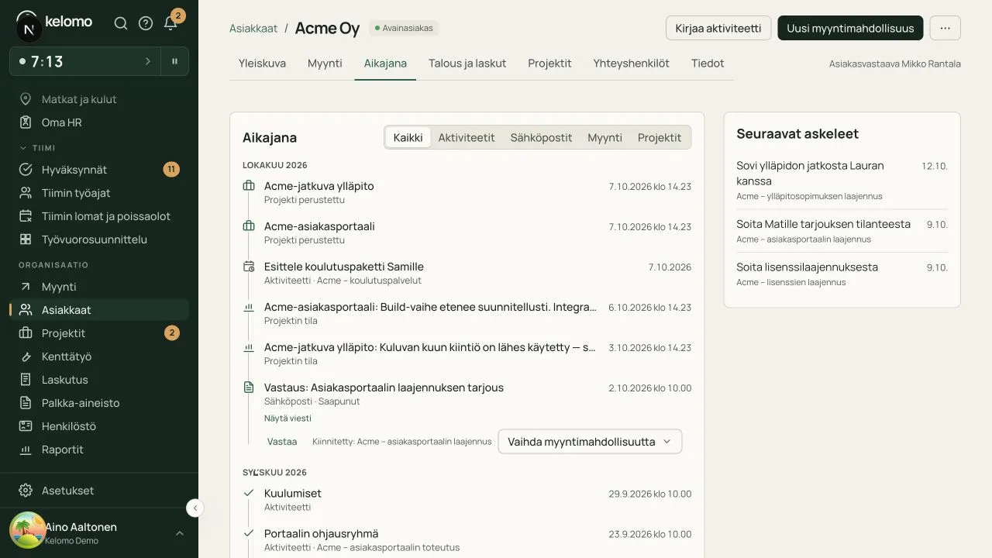Collapse the TIIMI sidebar section
This screenshot has height=558, width=992.
(37, 148)
